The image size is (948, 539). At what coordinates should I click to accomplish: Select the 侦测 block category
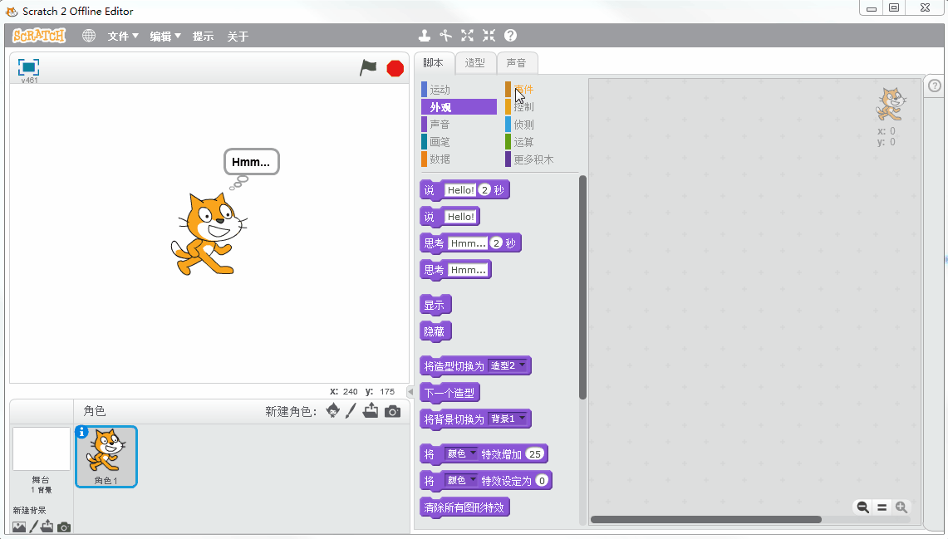(x=543, y=125)
